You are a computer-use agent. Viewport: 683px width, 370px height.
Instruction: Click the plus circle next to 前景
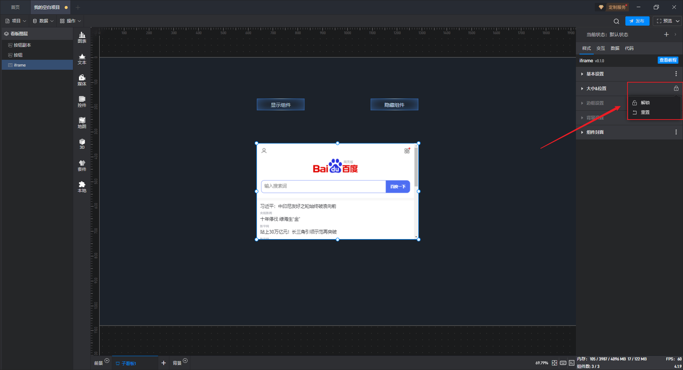(107, 360)
